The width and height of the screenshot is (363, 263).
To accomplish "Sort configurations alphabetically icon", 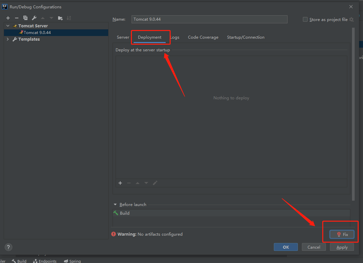I will pyautogui.click(x=69, y=18).
